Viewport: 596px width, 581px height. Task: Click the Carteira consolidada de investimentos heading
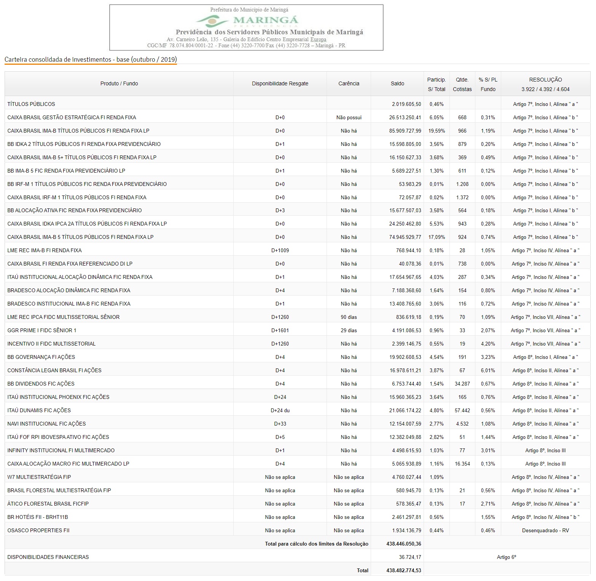click(x=91, y=59)
